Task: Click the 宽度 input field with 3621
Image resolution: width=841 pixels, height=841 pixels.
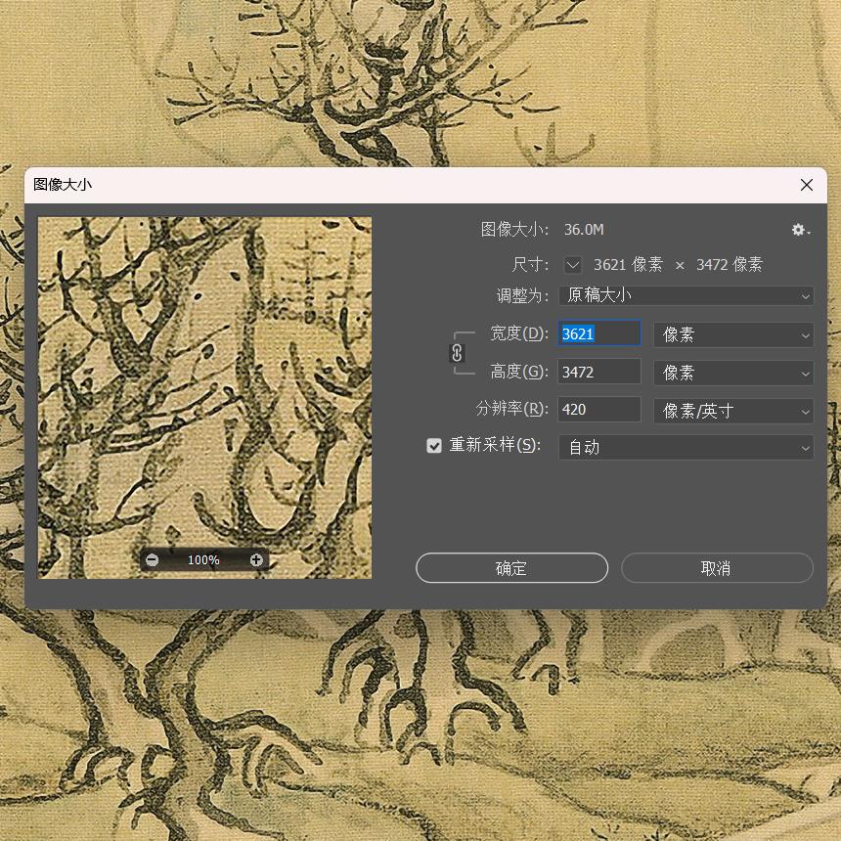Action: pos(599,333)
